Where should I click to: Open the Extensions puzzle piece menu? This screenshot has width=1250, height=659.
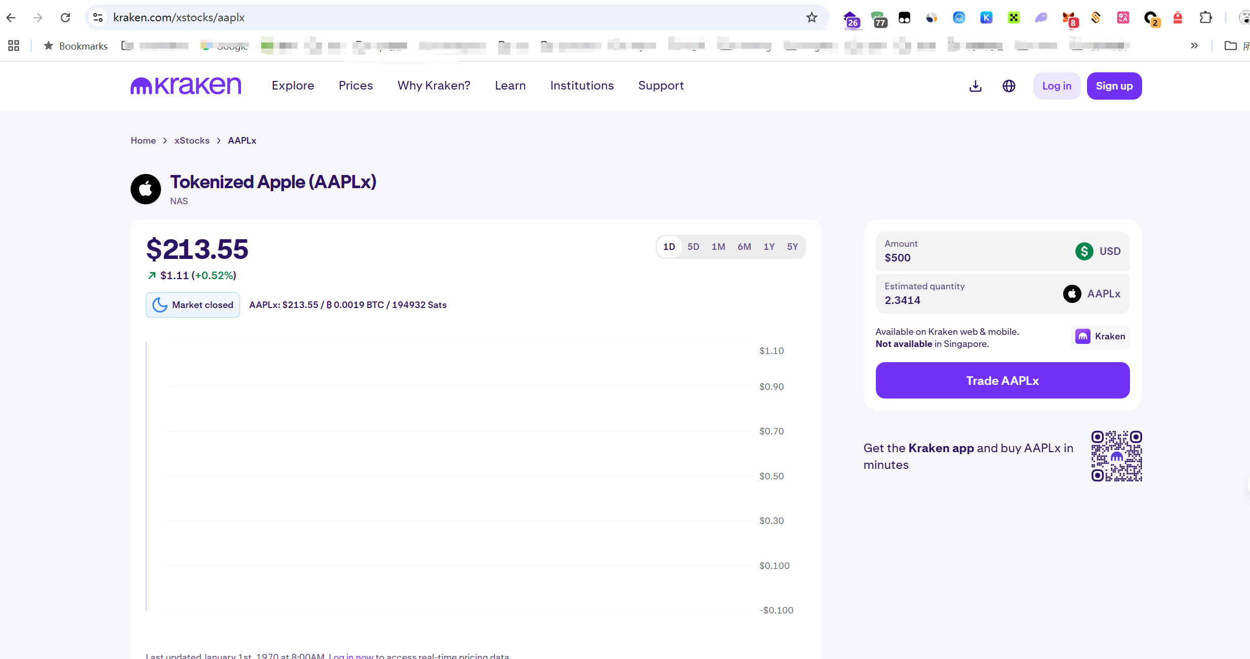point(1205,18)
